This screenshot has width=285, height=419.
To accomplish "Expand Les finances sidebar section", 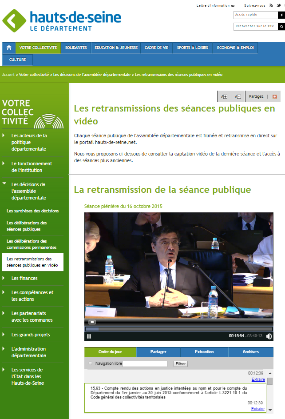I will tap(4, 278).
